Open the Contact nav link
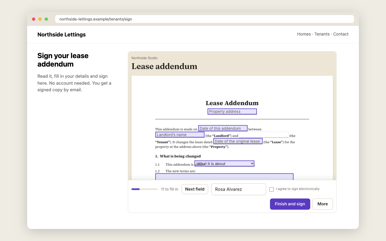Viewport: 386px width, 241px height. click(341, 34)
